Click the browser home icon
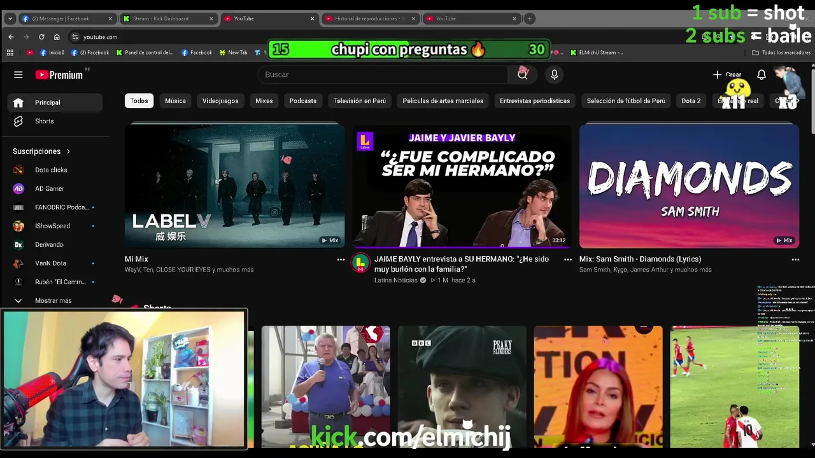The image size is (815, 458). pos(57,37)
